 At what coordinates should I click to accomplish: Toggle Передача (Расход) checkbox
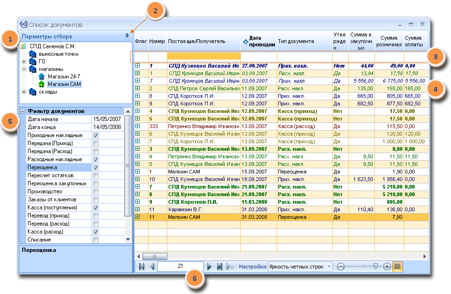96,151
